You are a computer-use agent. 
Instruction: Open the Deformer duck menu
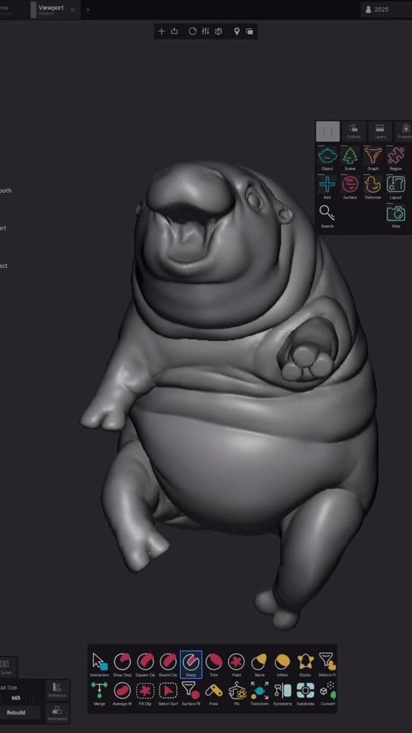pyautogui.click(x=373, y=188)
